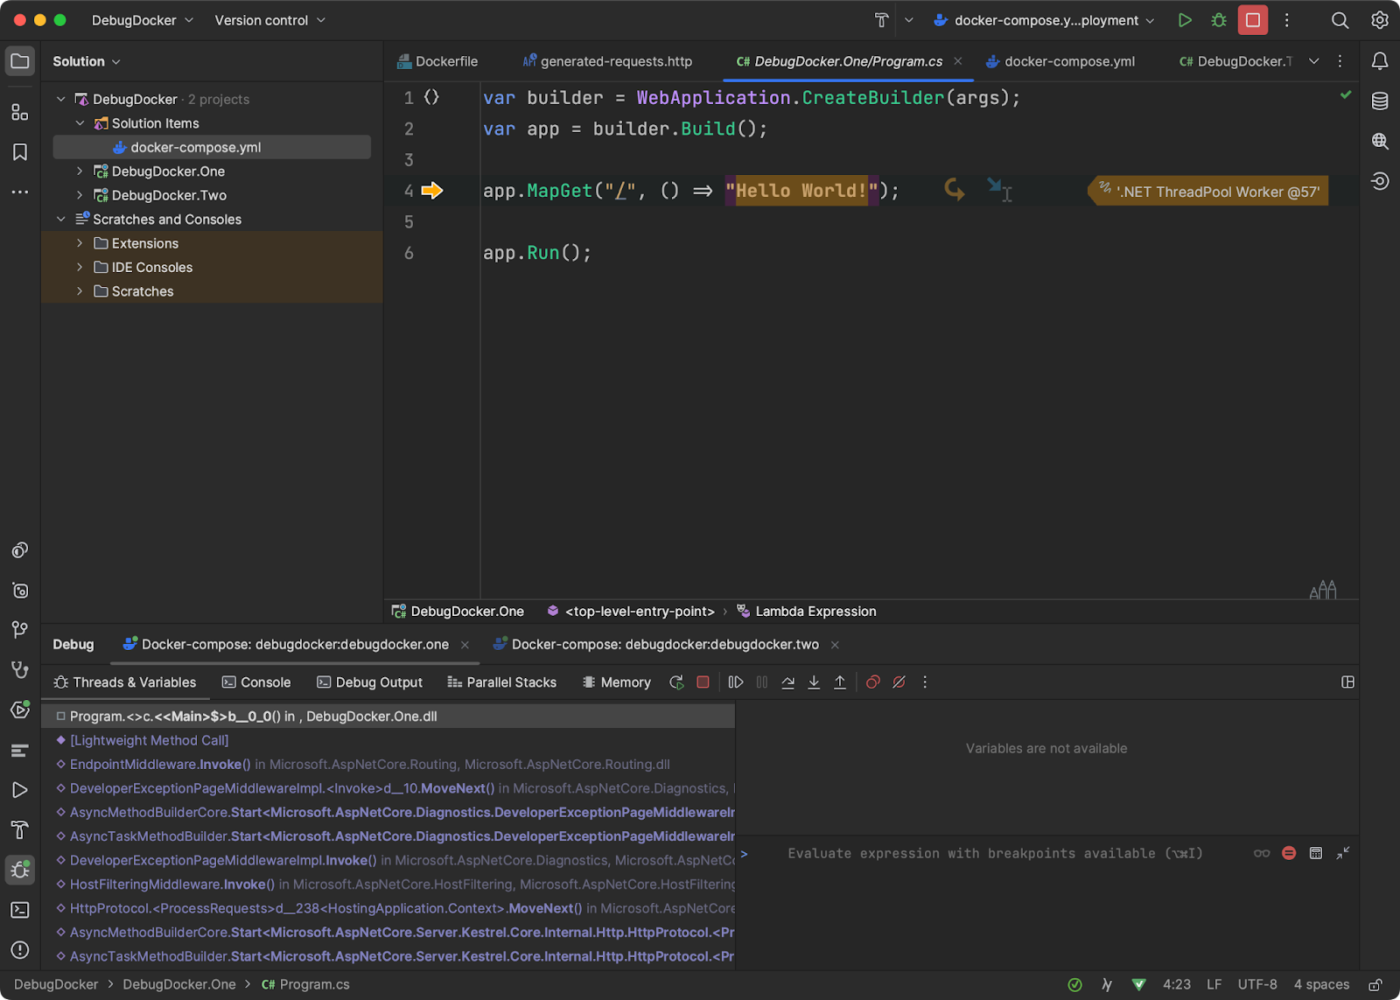Toggle the red break-on-exception icon in evaluate field
Image resolution: width=1400 pixels, height=1000 pixels.
click(1289, 853)
